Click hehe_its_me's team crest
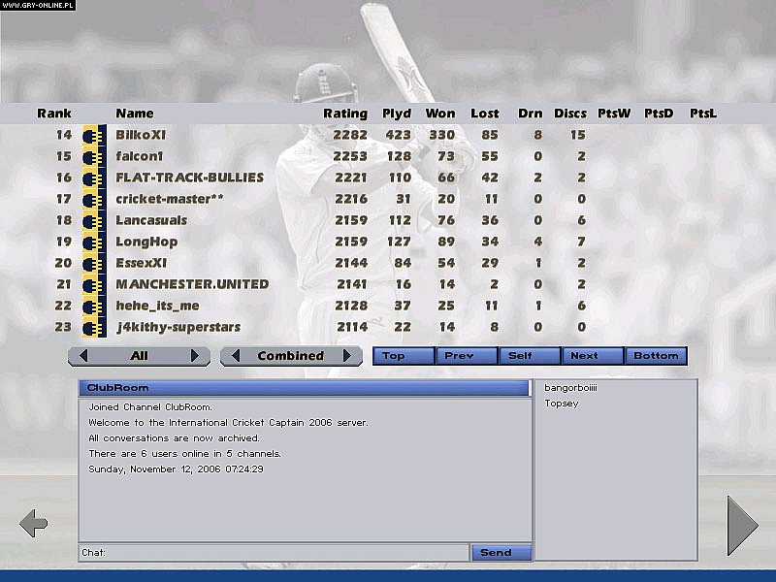The width and height of the screenshot is (776, 582). (92, 306)
